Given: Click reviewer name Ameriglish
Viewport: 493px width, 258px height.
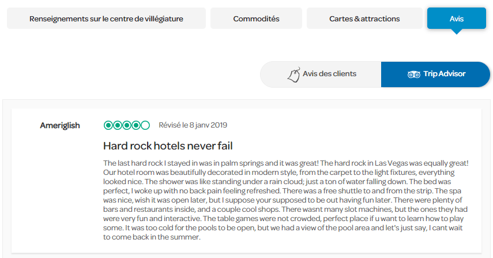Looking at the screenshot, I should click(60, 125).
